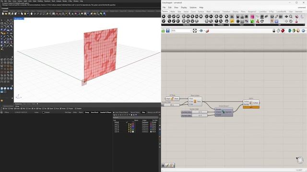The image size is (307, 172).
Task: Select the Sketch pencil tool on canvas toolbar
Action: pos(207,31)
